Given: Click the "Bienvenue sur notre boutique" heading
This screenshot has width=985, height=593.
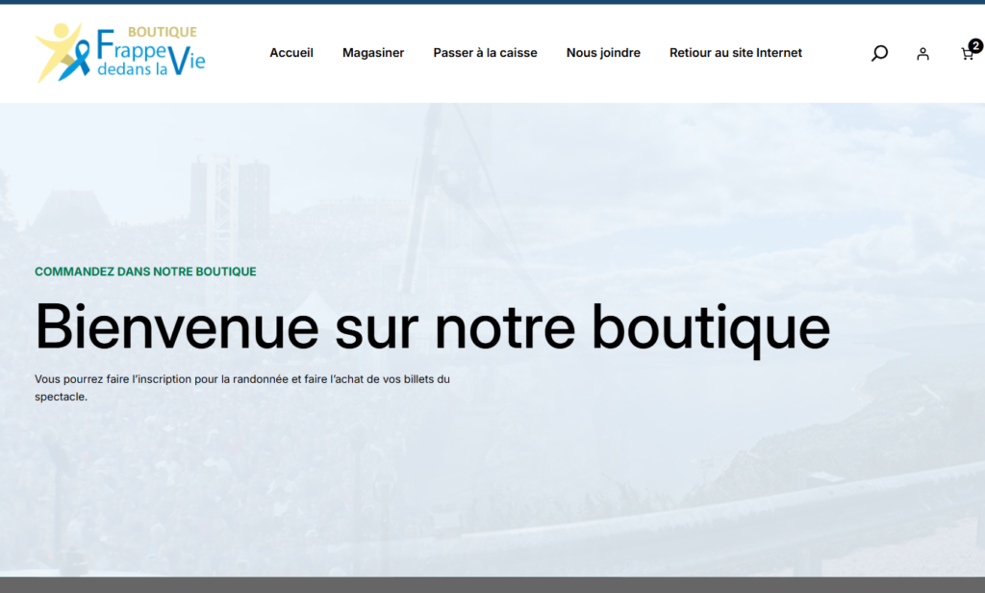Looking at the screenshot, I should click(x=432, y=326).
